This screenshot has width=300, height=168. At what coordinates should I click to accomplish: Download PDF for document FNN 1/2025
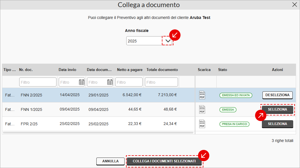(202, 109)
